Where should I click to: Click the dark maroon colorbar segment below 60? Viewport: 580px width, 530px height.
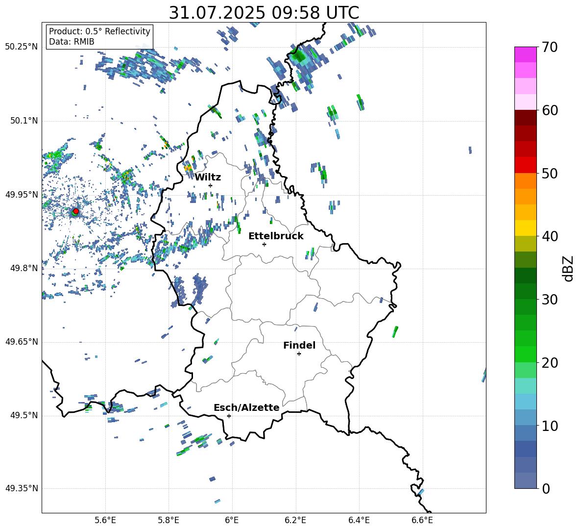click(526, 118)
